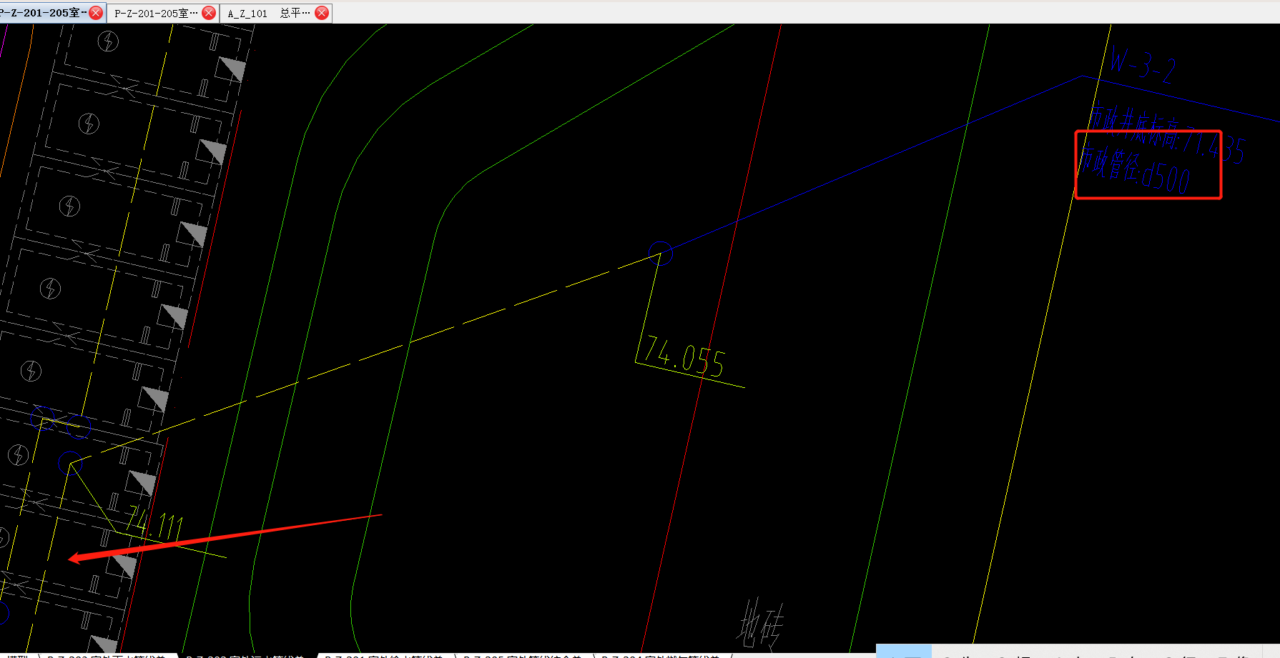1280x658 pixels.
Task: Click the yellow elevation label 74.111
Action: coord(155,523)
